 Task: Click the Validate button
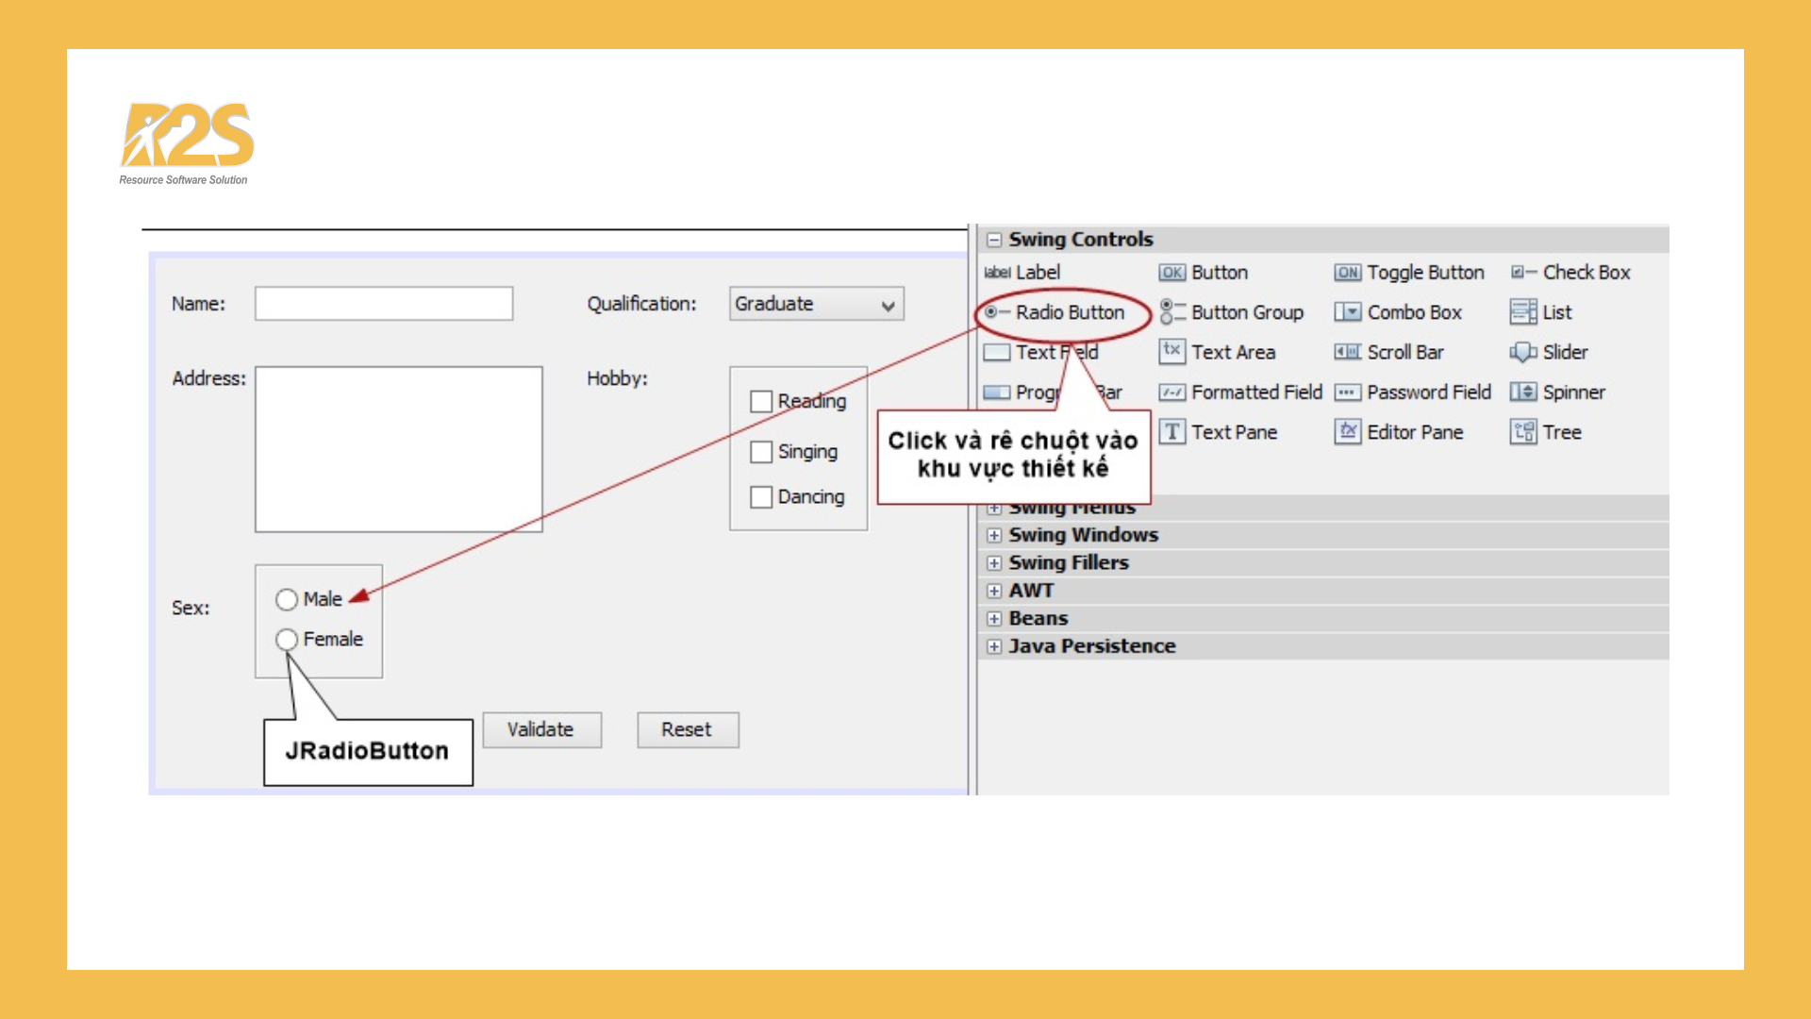click(x=541, y=729)
